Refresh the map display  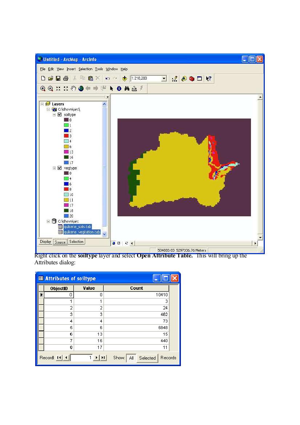pyautogui.click(x=126, y=243)
